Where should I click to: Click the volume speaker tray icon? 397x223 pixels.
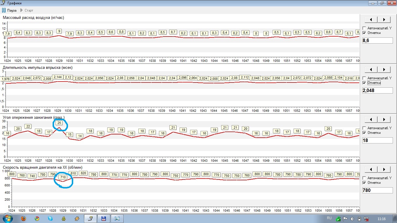352,219
